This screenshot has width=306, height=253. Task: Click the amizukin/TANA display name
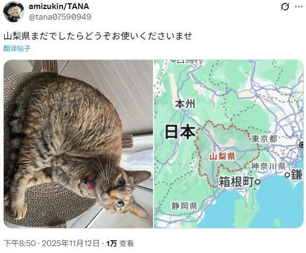[59, 6]
